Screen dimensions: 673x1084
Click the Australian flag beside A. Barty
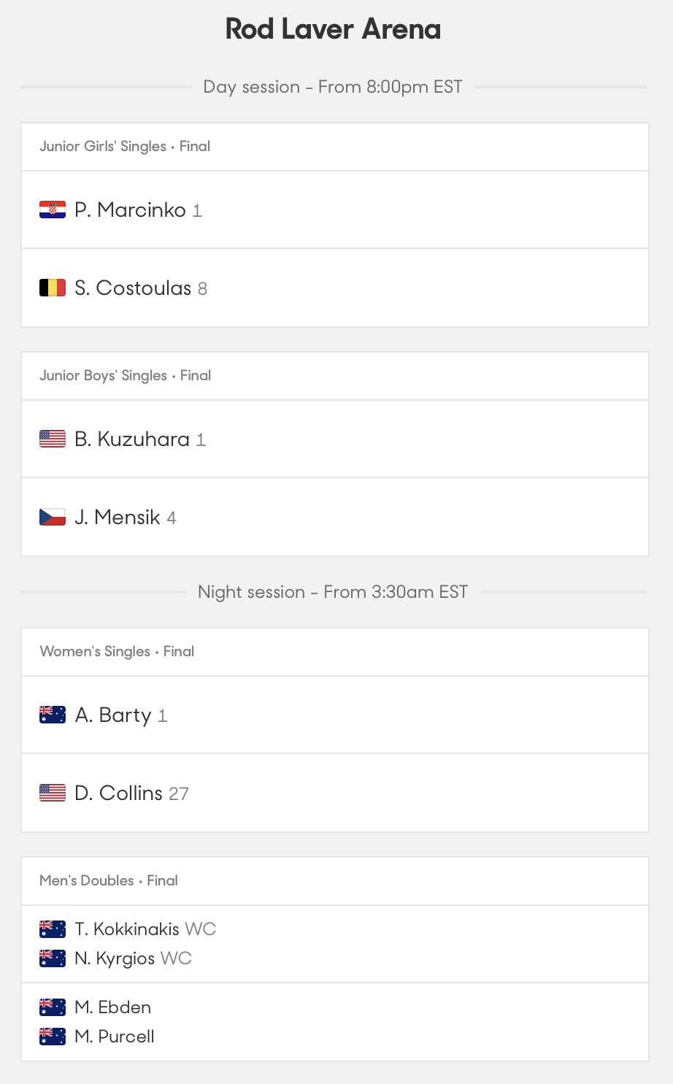click(53, 715)
